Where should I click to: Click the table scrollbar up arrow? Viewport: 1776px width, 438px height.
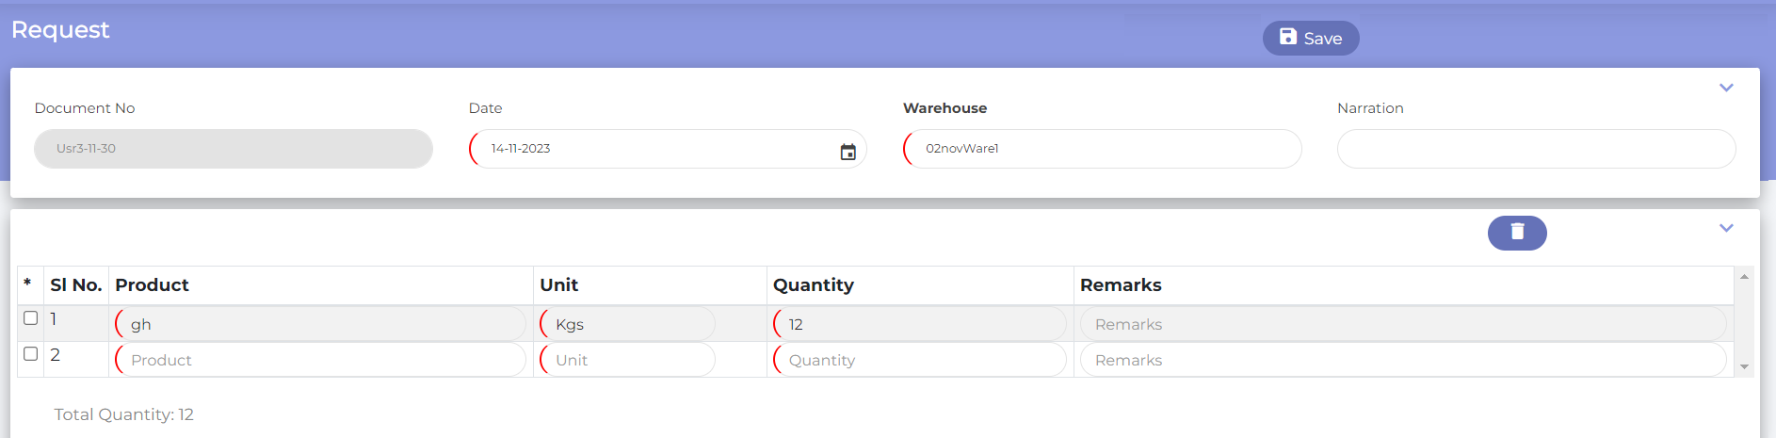(x=1744, y=277)
